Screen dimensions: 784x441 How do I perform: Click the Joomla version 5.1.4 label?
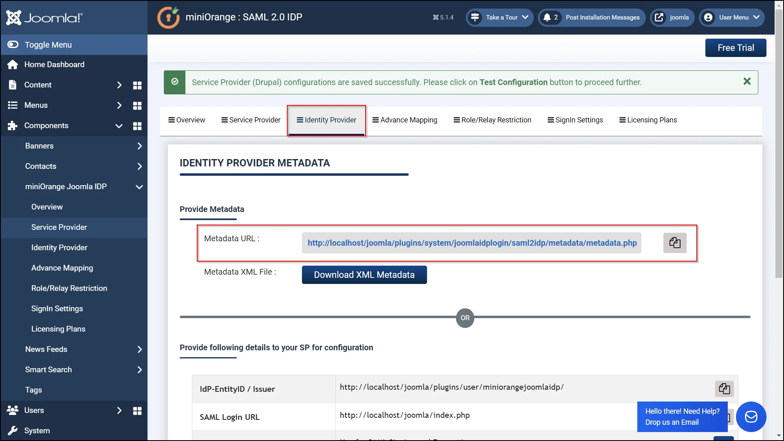(443, 17)
